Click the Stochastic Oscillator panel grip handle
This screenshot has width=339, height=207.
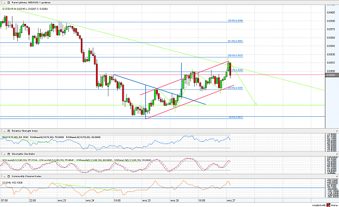point(1,154)
